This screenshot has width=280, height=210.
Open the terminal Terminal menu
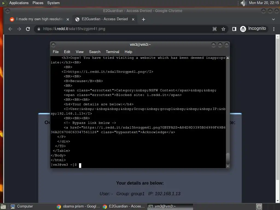(112, 52)
